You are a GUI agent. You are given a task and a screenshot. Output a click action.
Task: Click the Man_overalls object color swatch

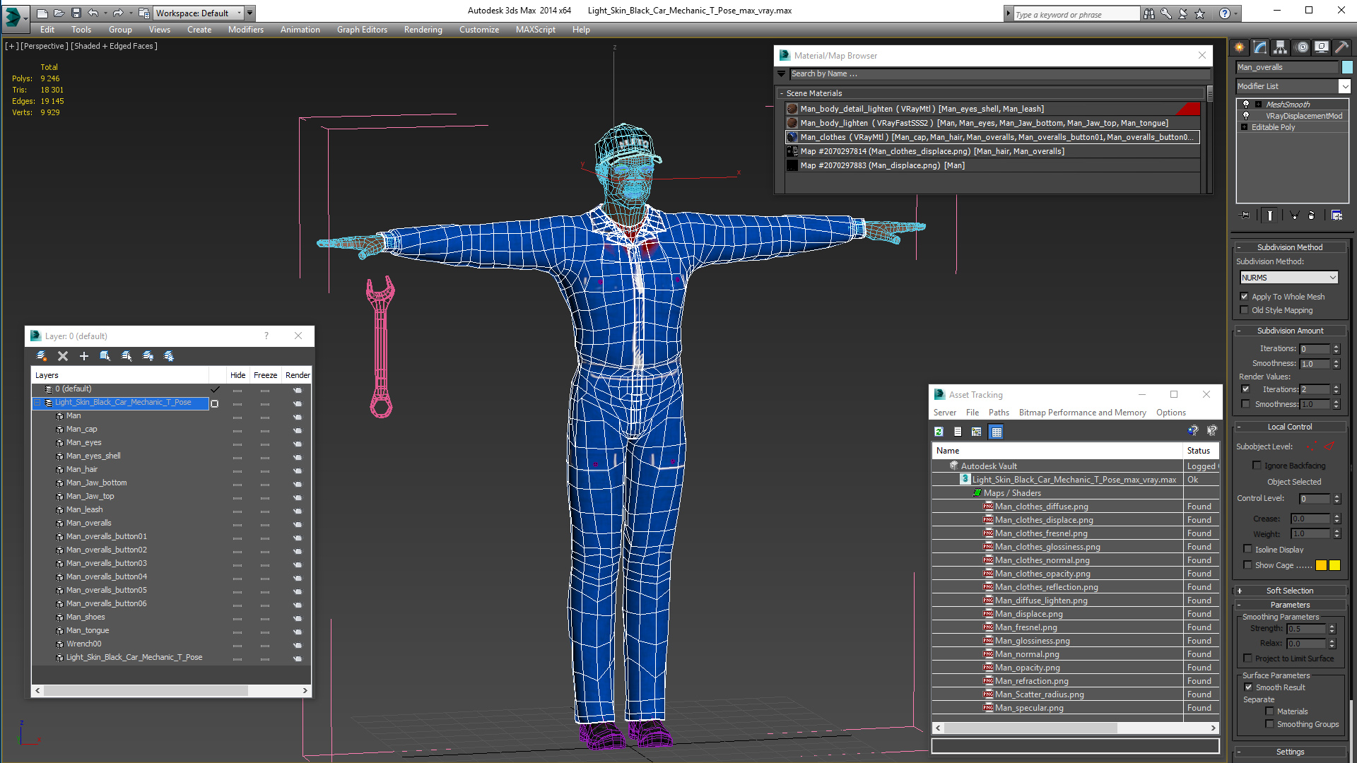pyautogui.click(x=1347, y=67)
